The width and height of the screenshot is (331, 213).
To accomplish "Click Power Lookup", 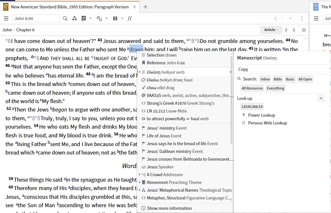I will [x=262, y=115].
